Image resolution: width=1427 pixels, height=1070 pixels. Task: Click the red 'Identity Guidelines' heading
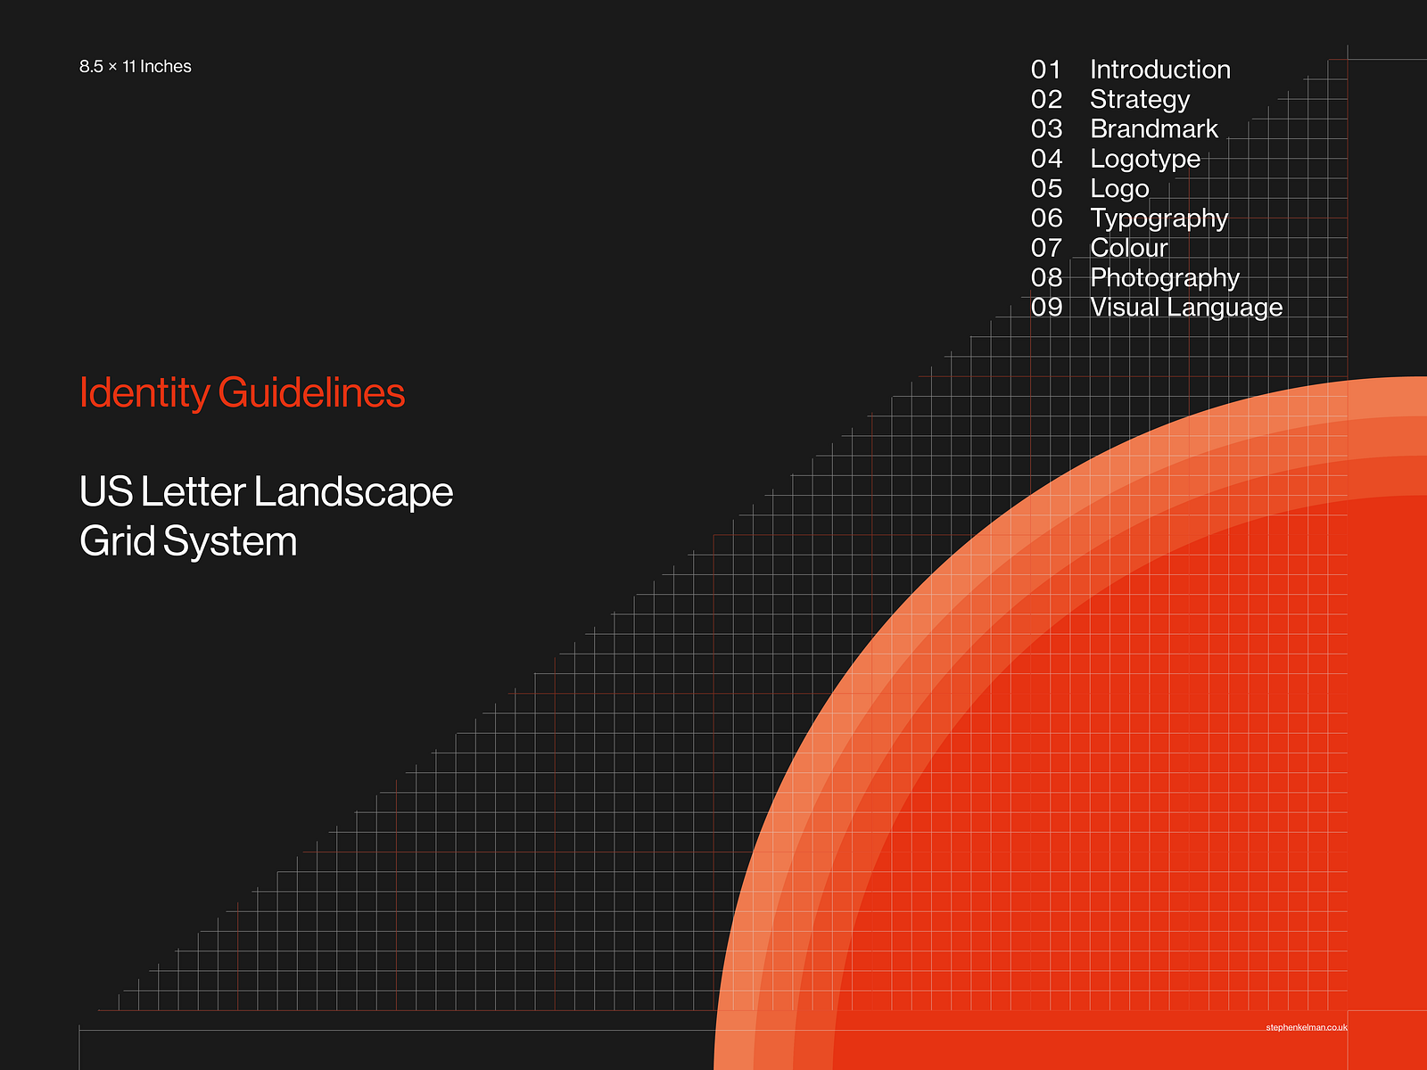point(242,391)
